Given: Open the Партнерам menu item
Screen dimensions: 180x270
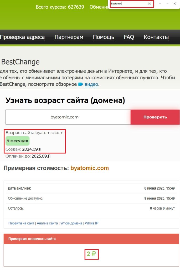Looking at the screenshot, I should (69, 37).
